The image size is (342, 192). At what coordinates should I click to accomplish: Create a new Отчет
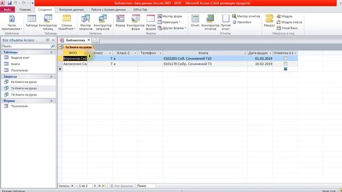(x=195, y=21)
